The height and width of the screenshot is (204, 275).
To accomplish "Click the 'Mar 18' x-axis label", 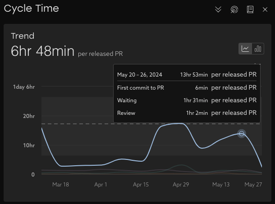I will click(60, 185).
